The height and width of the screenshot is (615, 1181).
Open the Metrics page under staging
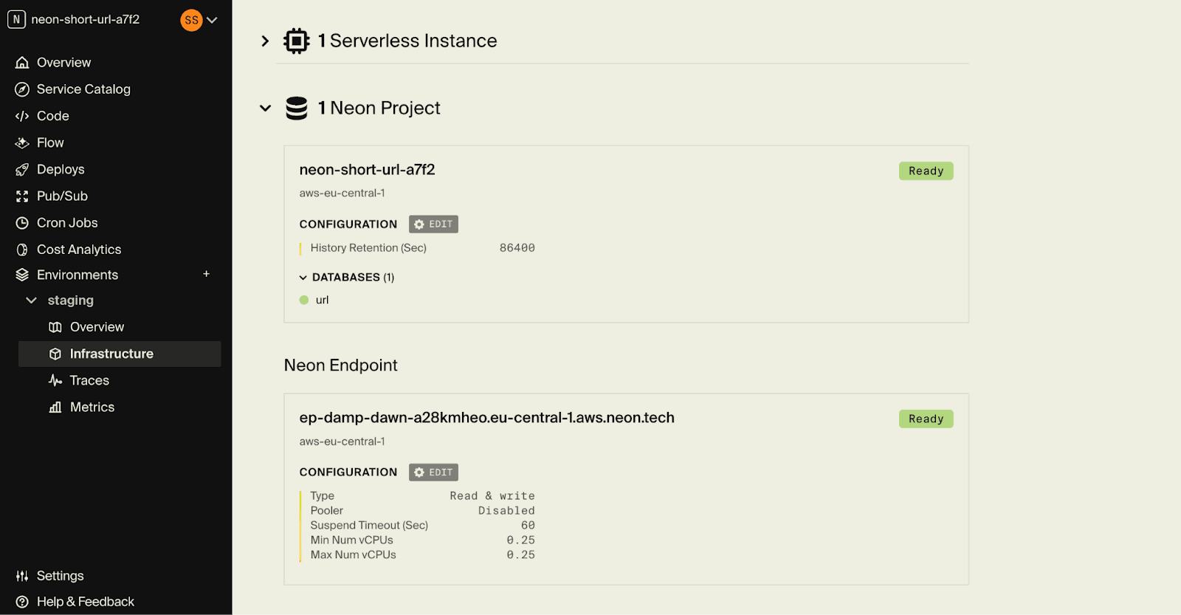tap(92, 407)
